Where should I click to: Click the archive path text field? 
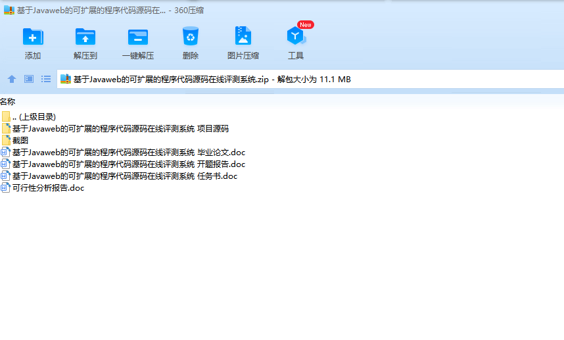[x=310, y=79]
